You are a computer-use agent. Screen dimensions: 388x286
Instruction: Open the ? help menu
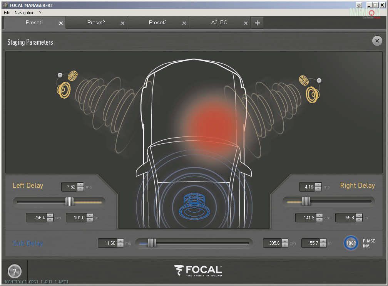[x=40, y=13]
